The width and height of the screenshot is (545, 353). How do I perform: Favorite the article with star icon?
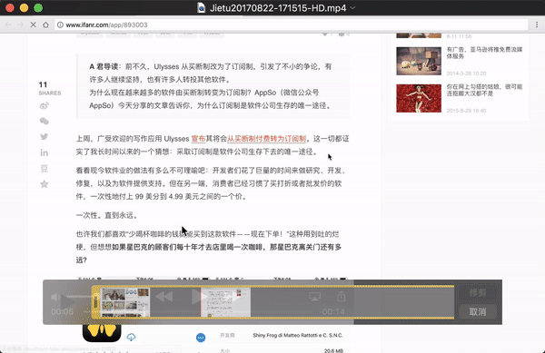point(45,184)
